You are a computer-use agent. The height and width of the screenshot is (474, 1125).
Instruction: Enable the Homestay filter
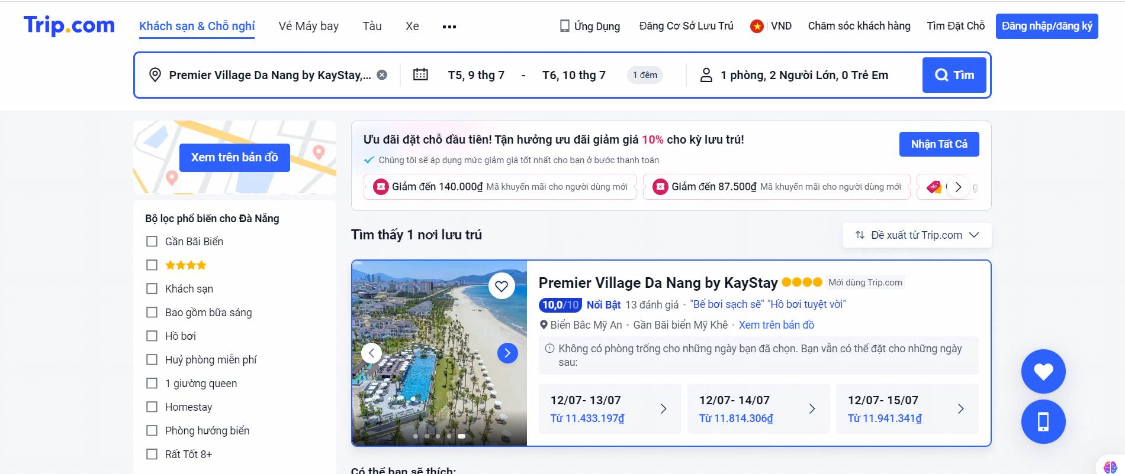(152, 407)
